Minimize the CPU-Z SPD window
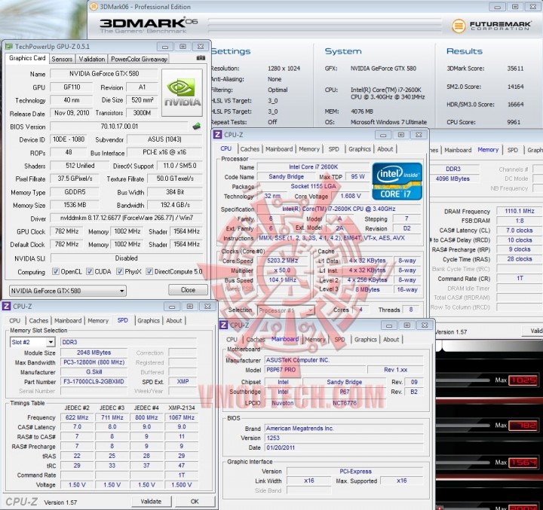 (x=172, y=307)
